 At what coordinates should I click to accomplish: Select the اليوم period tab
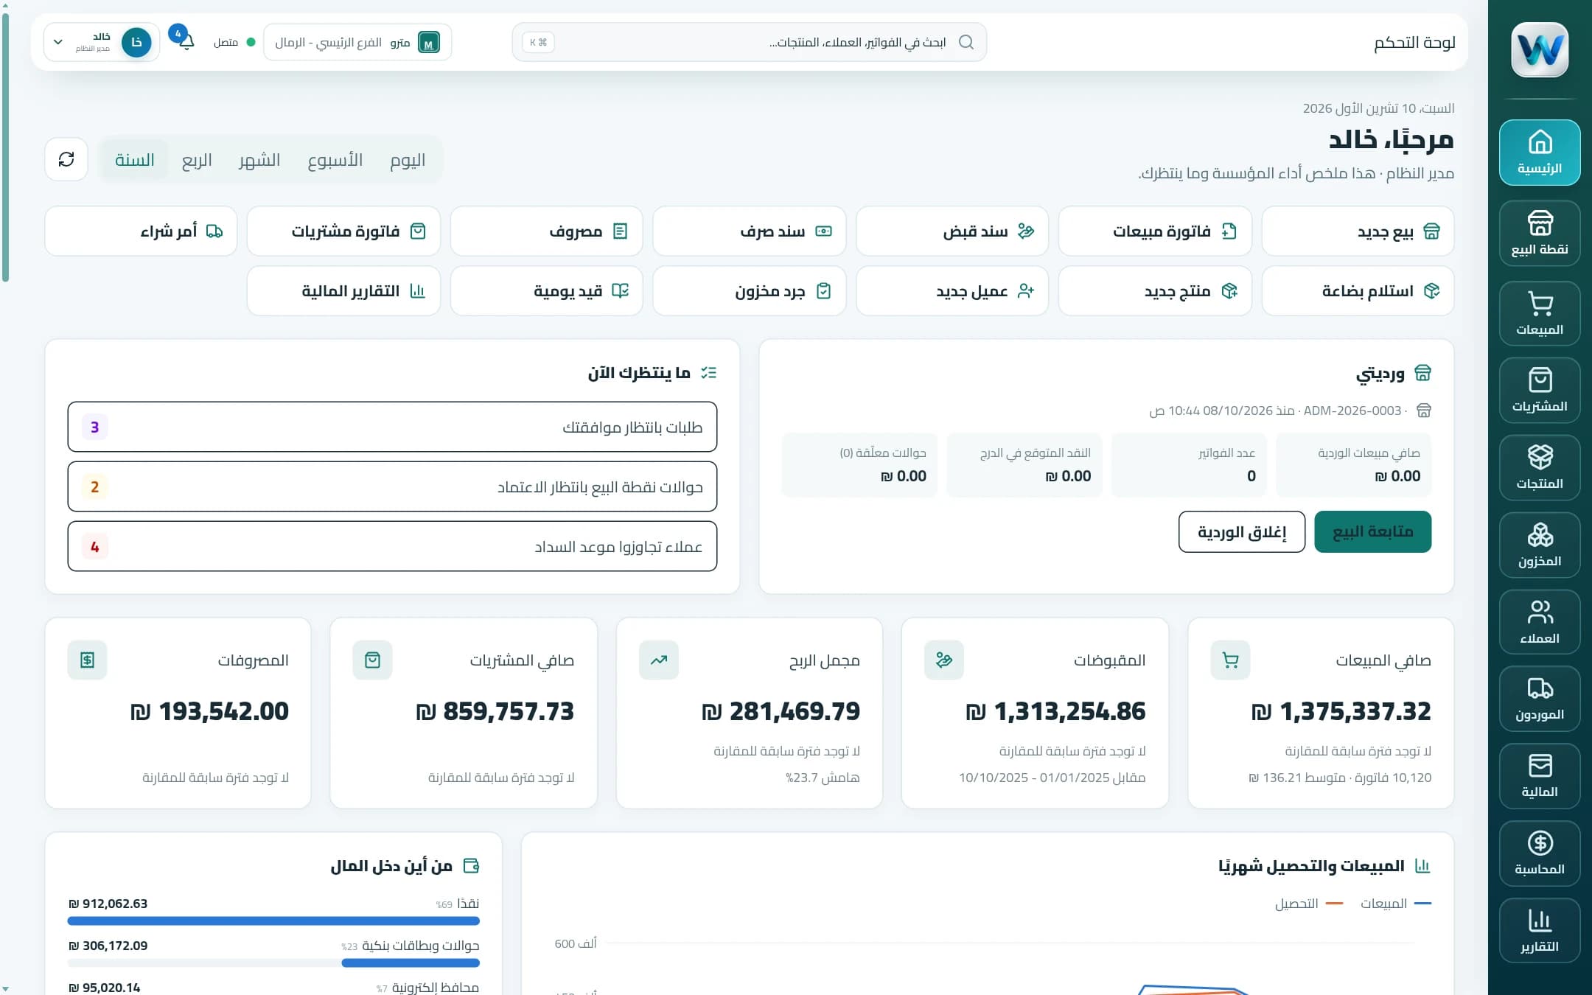[x=407, y=160]
